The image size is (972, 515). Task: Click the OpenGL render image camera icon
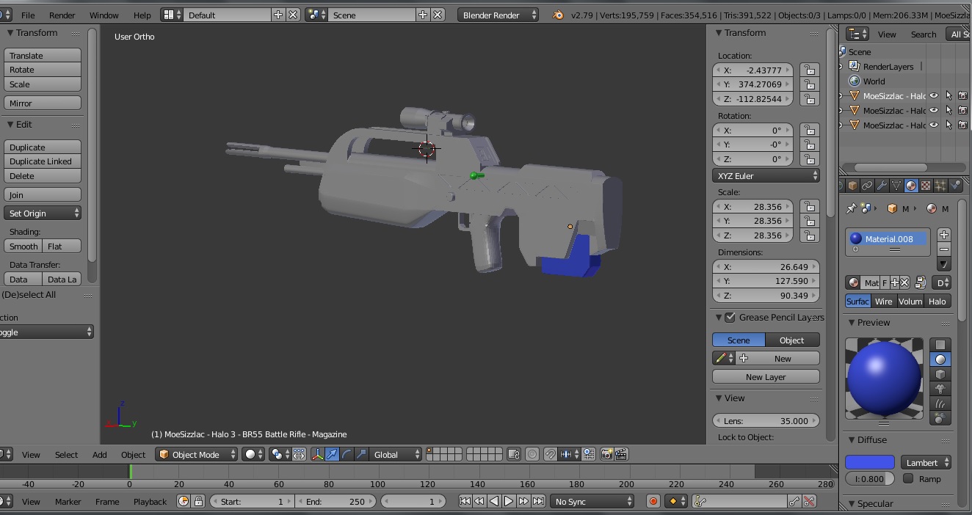[606, 455]
